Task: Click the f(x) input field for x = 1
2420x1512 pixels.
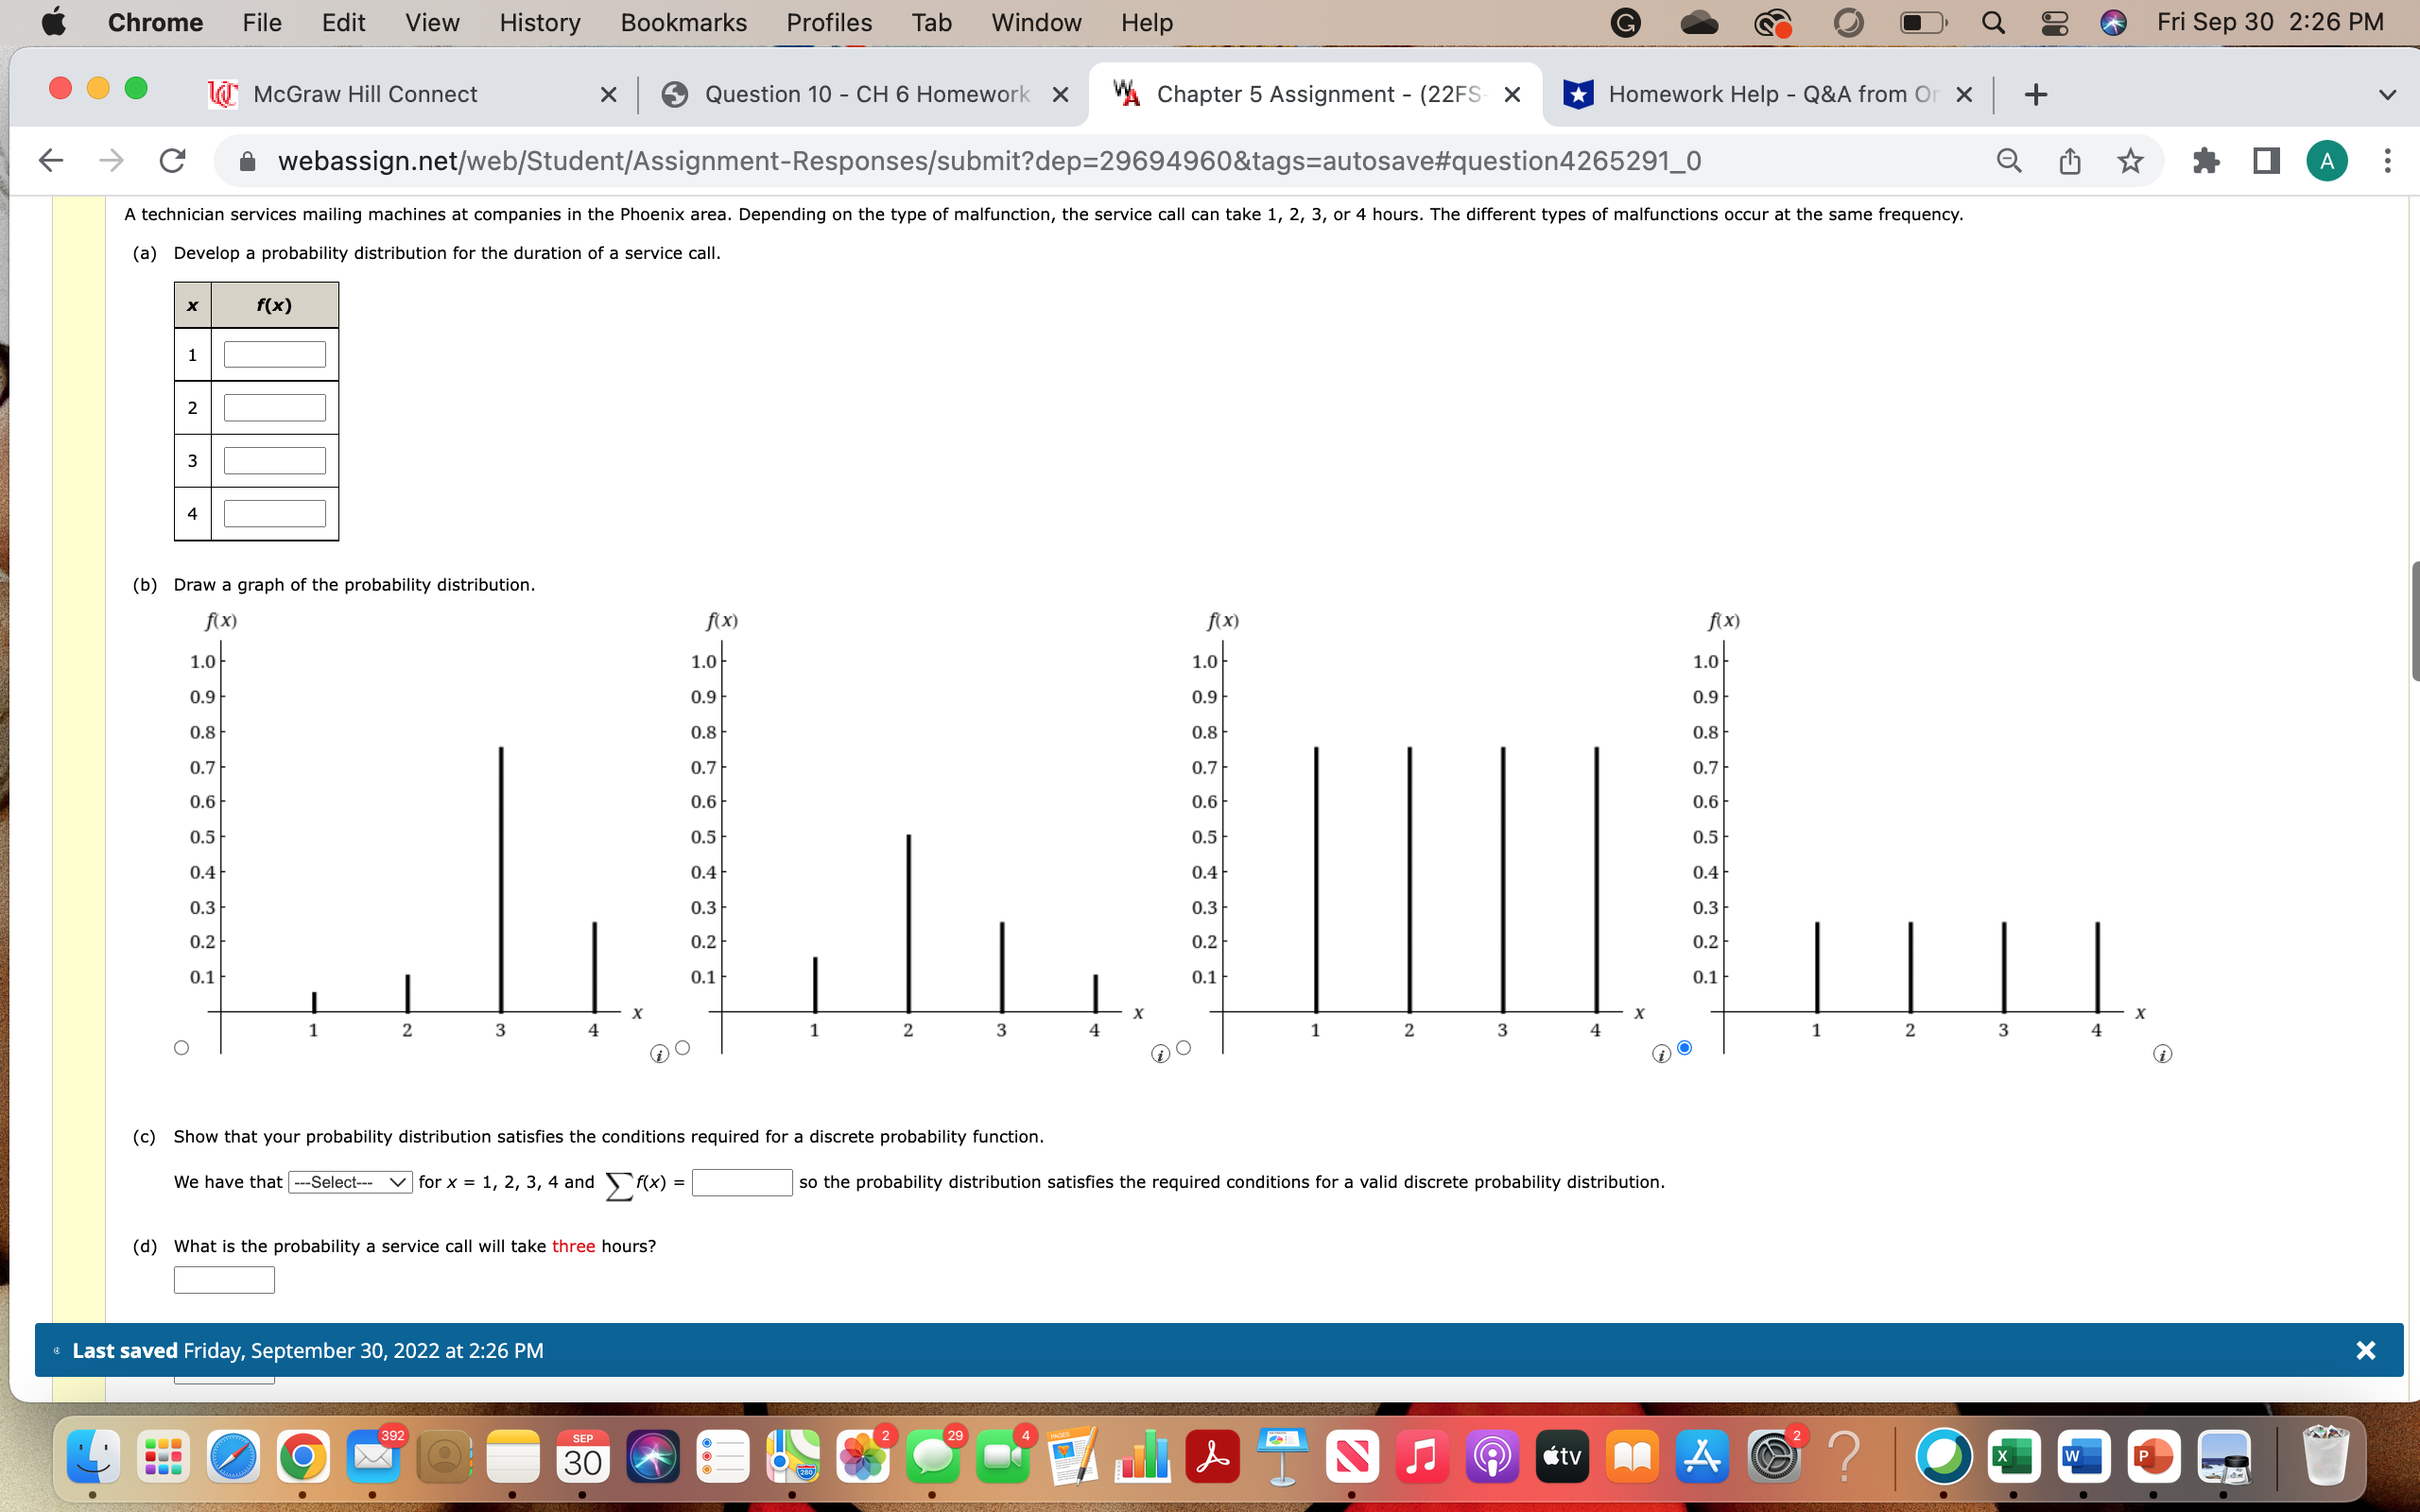Action: (x=274, y=353)
